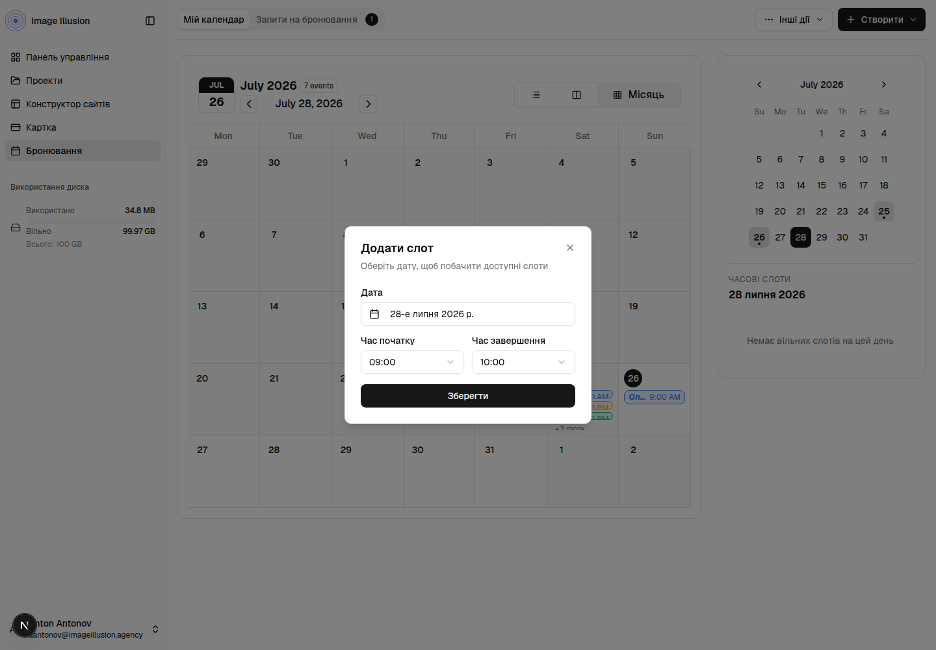Select day 31 in mini calendar
Viewport: 936px width, 650px height.
pyautogui.click(x=863, y=237)
